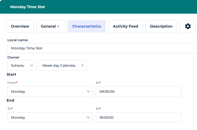Open the Activity Feed tab
Viewport: 197px width, 130px height.
click(x=125, y=26)
